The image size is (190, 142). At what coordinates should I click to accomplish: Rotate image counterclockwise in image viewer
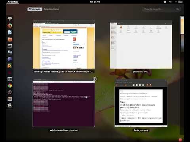147,85
